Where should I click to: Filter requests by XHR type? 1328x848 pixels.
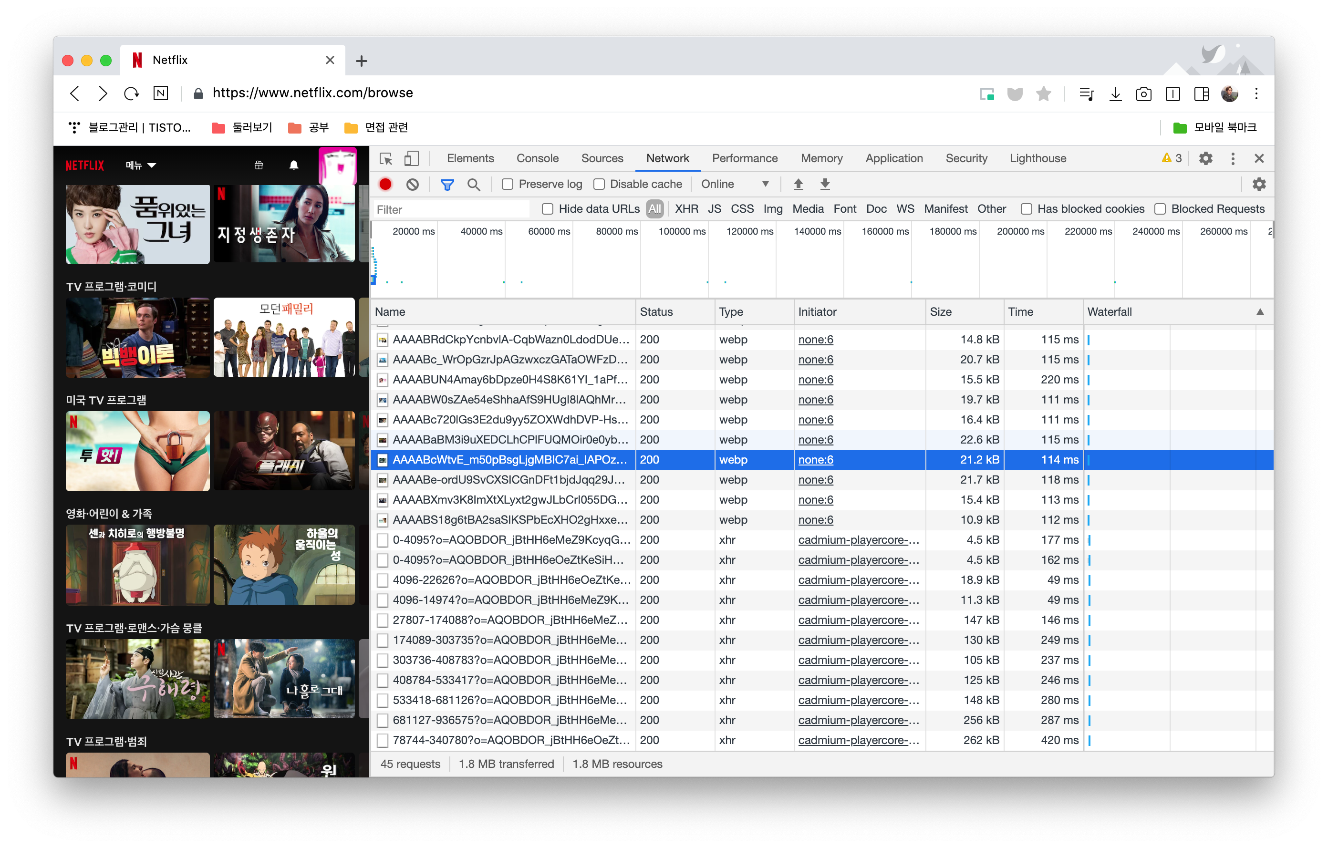coord(685,209)
